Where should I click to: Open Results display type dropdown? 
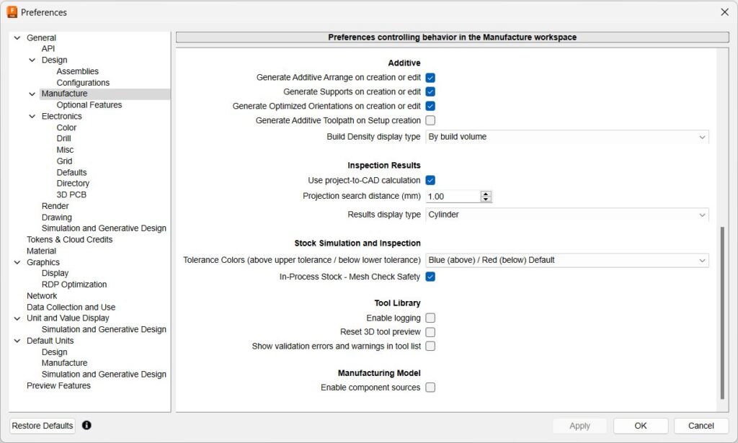(x=566, y=215)
